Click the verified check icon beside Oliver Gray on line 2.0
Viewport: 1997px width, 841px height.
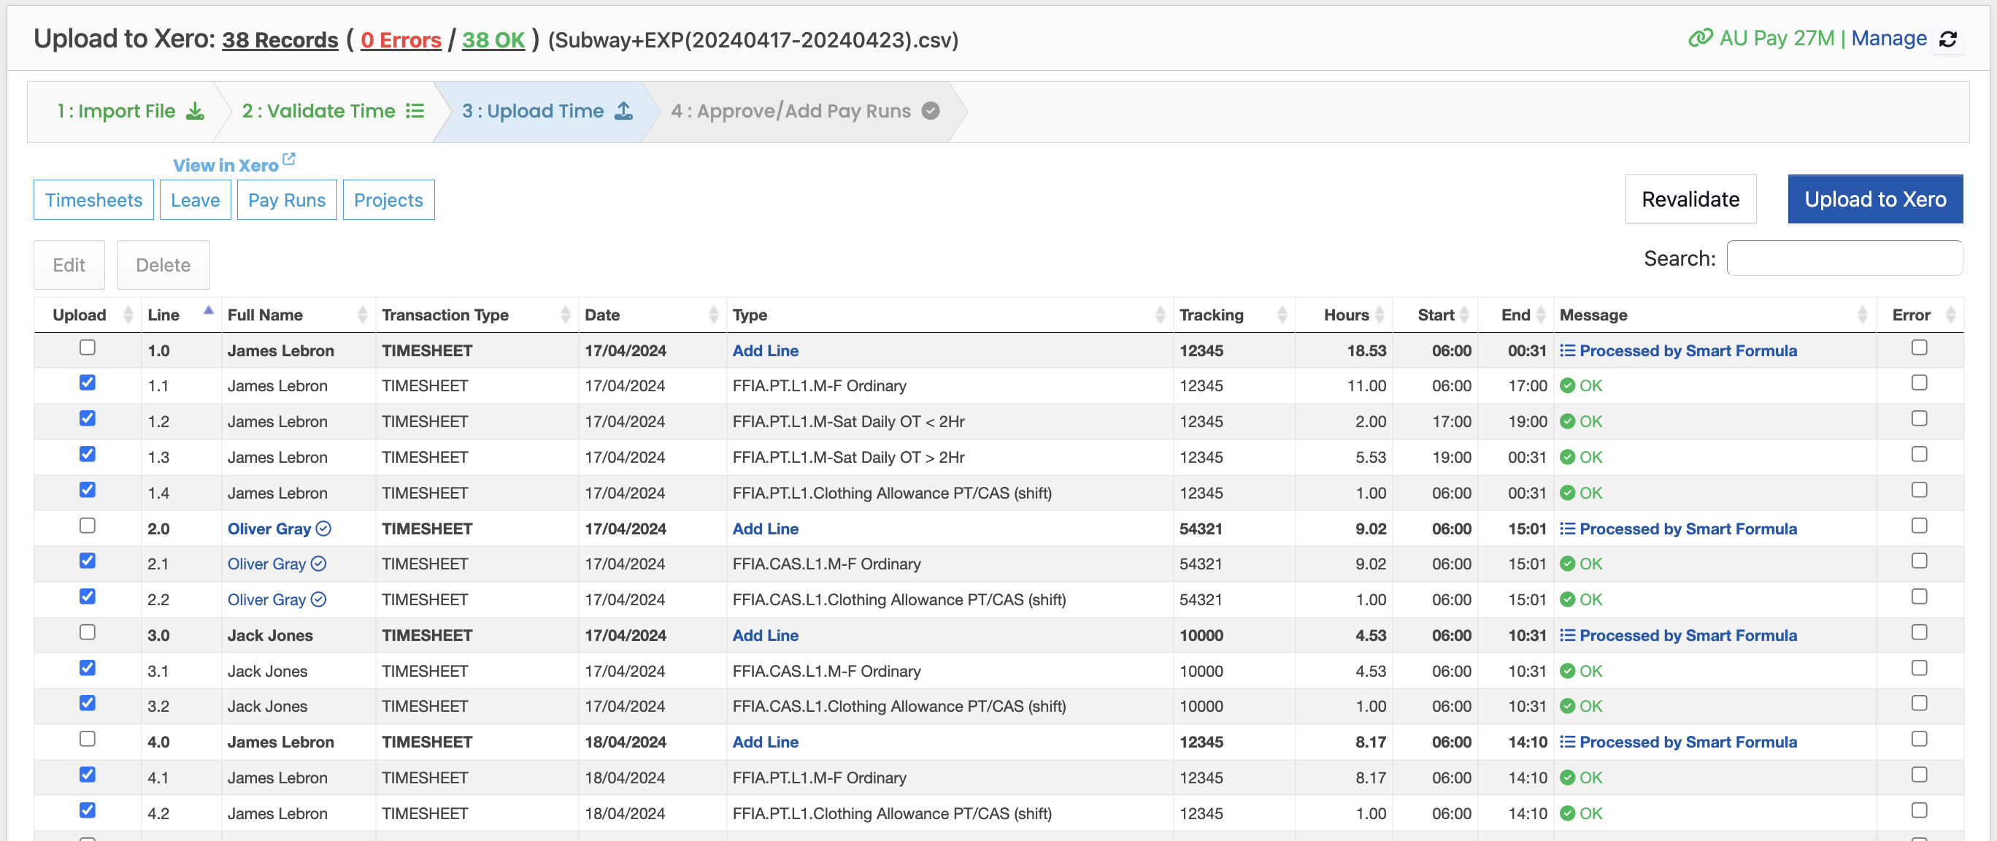click(x=323, y=529)
